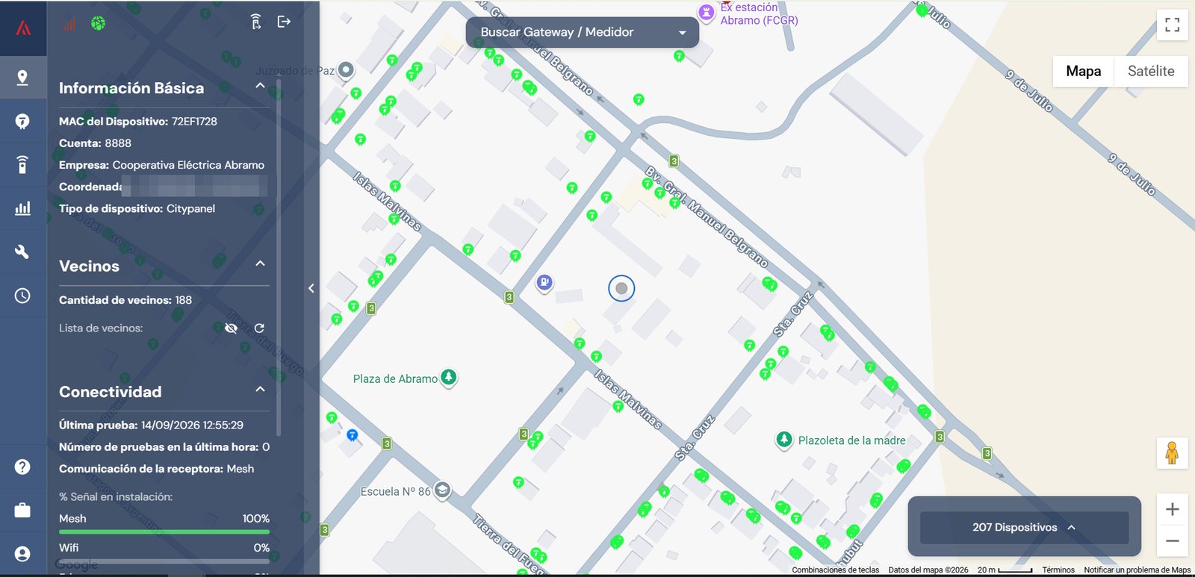Screen dimensions: 1195x577
Task: Click the green network globe status icon
Action: pyautogui.click(x=98, y=23)
